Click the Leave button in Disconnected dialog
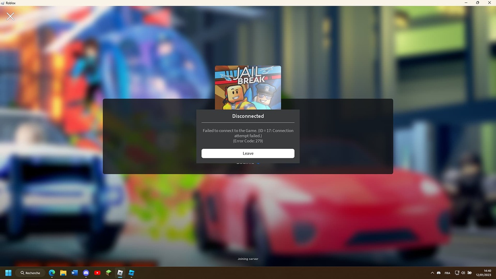Viewport: 496px width, 279px height. click(x=248, y=154)
